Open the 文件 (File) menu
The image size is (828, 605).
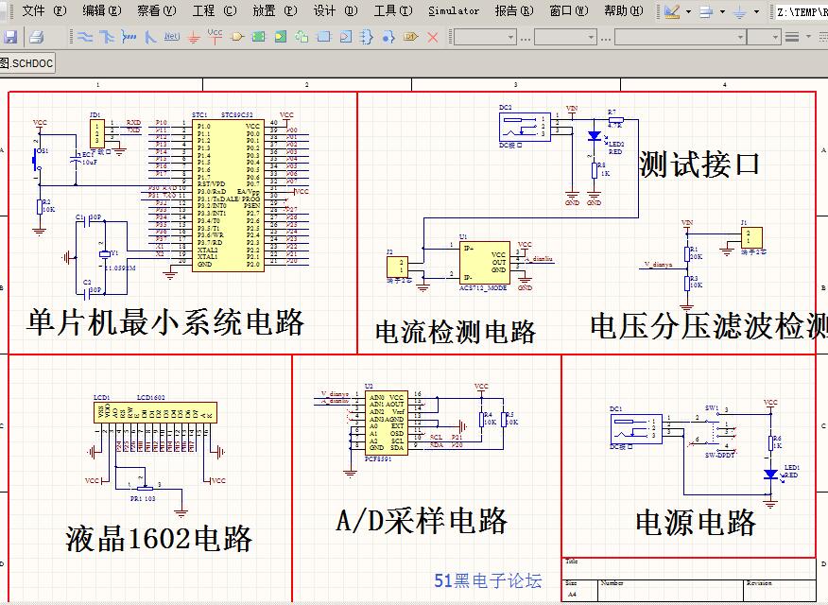[43, 11]
